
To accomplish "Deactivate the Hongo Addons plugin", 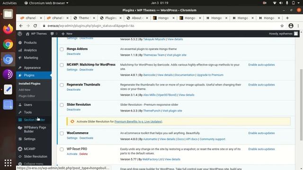I will [x=74, y=54].
